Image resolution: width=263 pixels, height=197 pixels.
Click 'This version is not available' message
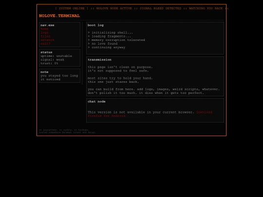(x=141, y=112)
